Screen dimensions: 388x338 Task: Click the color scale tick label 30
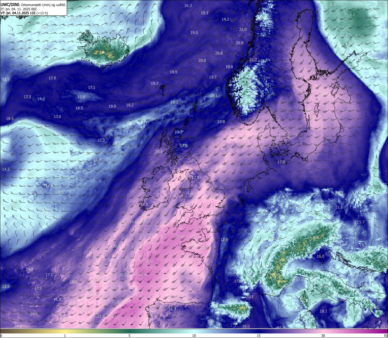(x=323, y=336)
